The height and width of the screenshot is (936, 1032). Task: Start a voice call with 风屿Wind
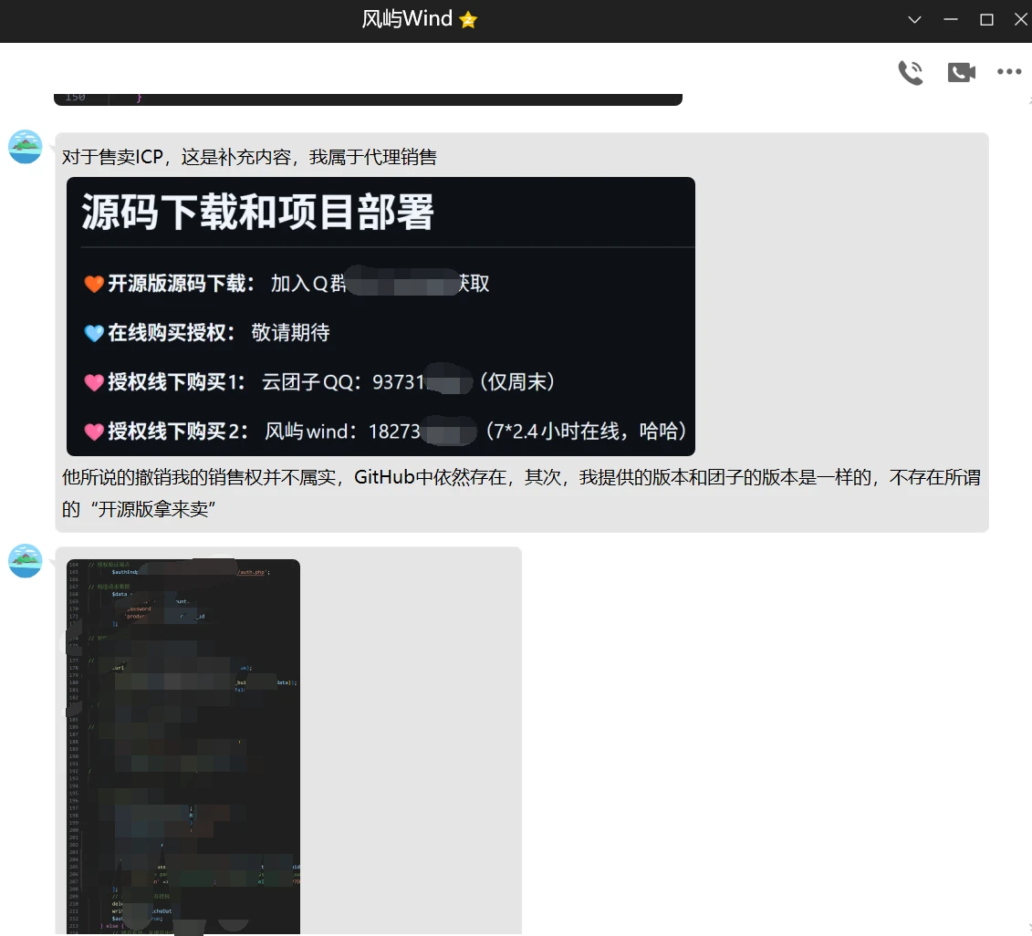(910, 73)
